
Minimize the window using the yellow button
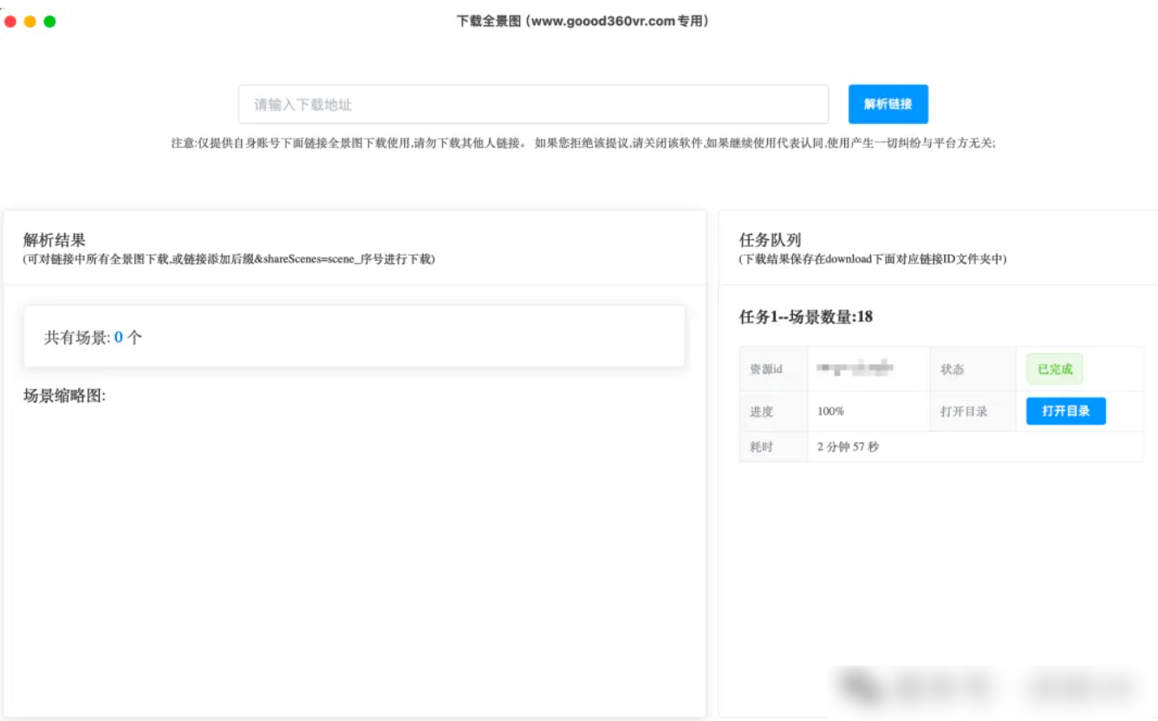pos(30,22)
